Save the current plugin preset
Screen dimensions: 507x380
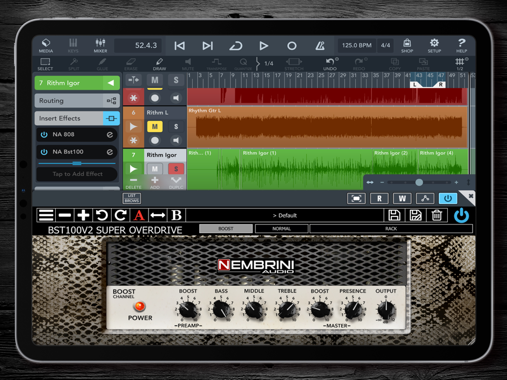(x=394, y=215)
